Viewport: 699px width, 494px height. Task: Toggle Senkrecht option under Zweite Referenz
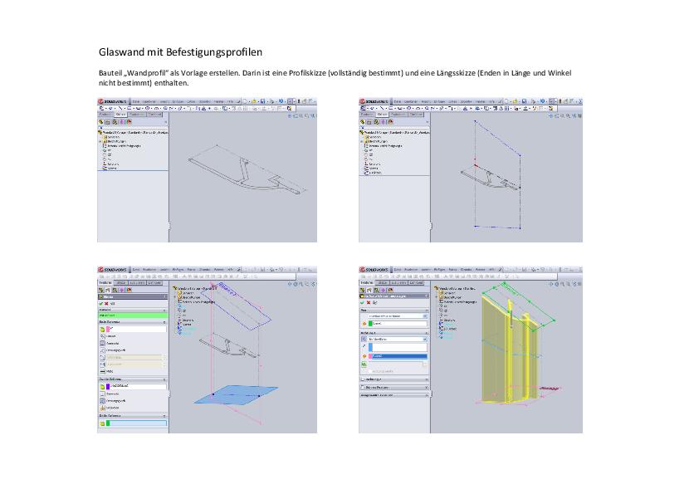click(103, 394)
